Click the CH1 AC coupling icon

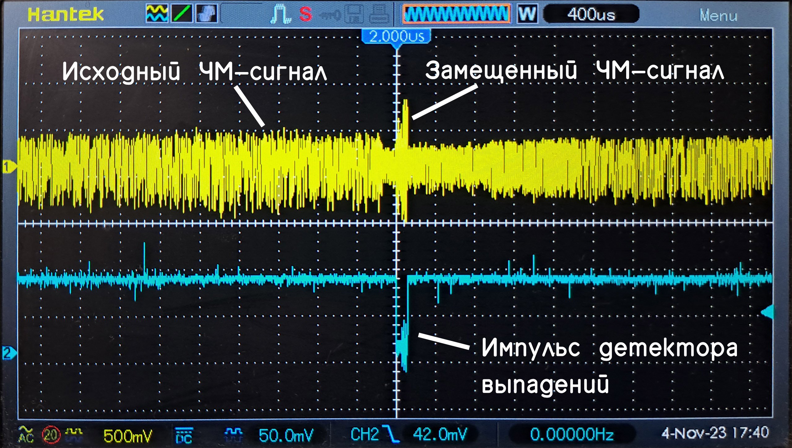pos(27,434)
